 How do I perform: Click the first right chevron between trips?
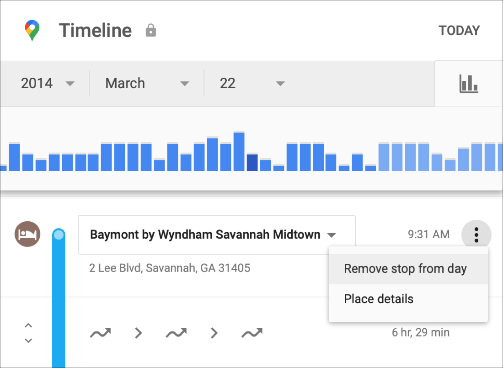(x=138, y=333)
